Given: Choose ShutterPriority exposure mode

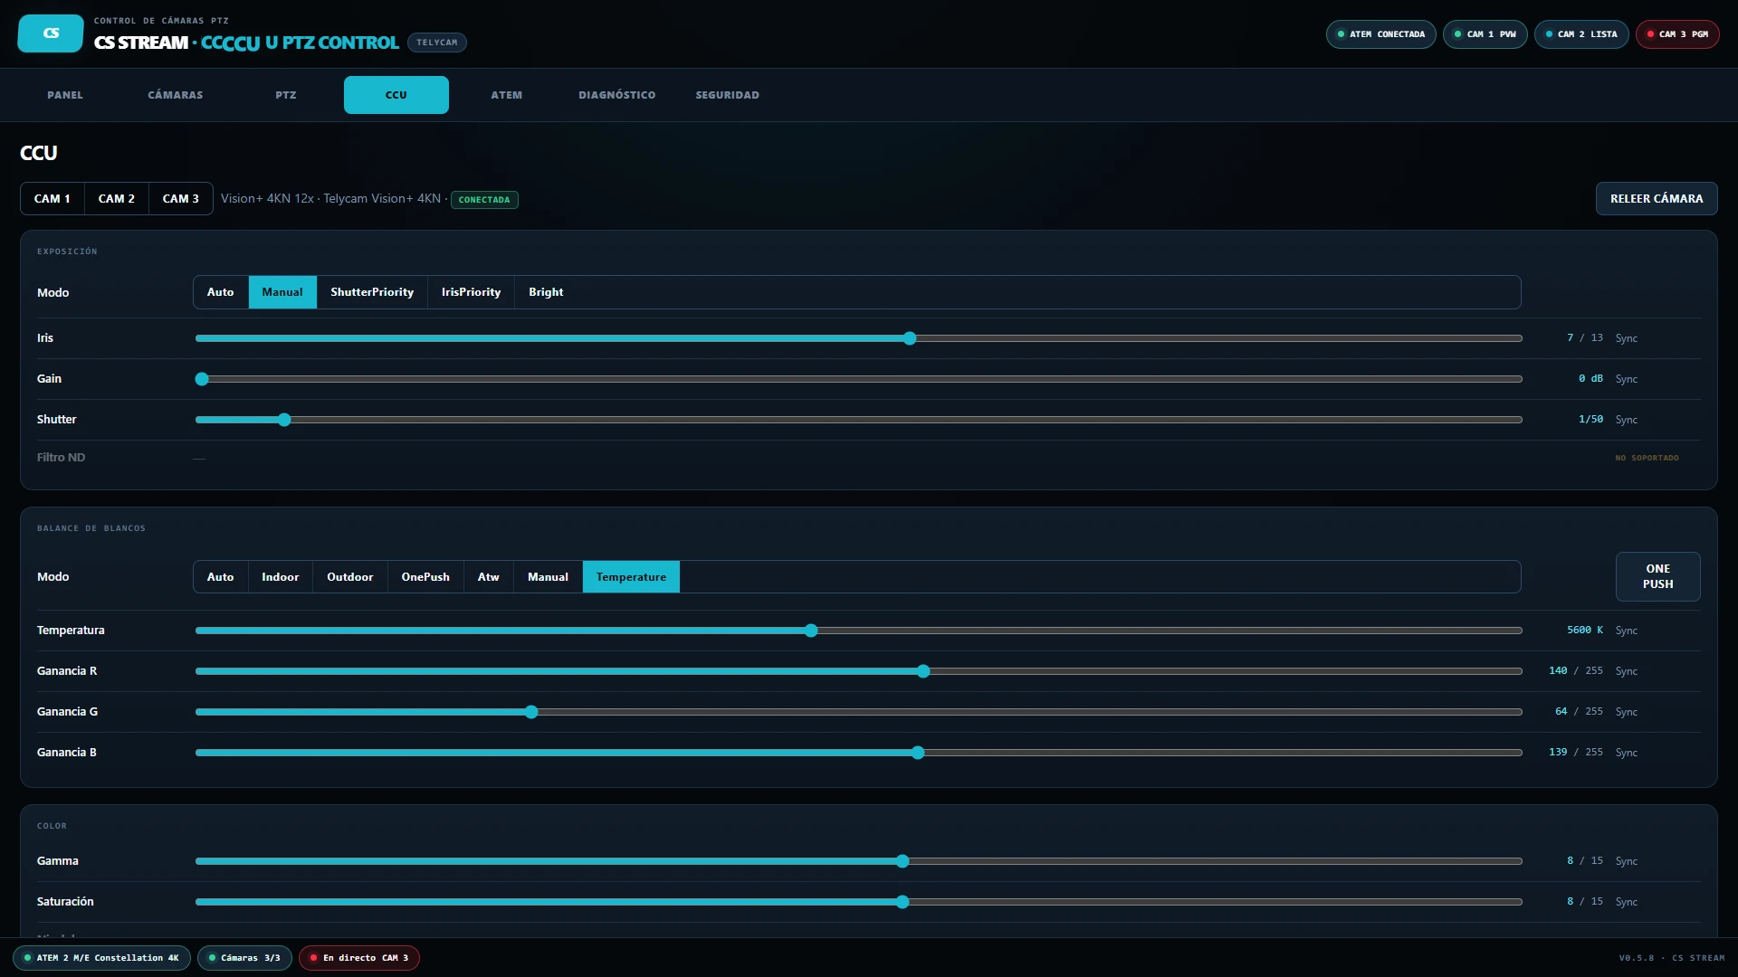Looking at the screenshot, I should 372,292.
